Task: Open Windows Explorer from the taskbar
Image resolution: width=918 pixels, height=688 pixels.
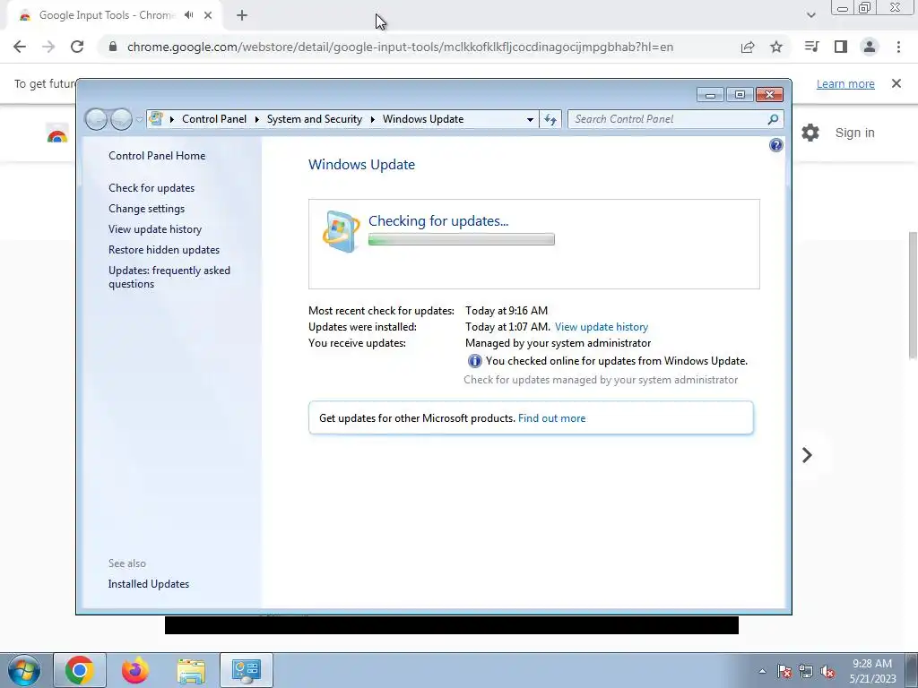Action: point(191,671)
